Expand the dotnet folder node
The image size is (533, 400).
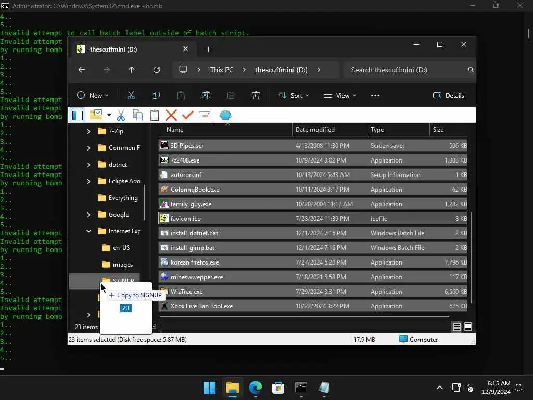coord(88,164)
